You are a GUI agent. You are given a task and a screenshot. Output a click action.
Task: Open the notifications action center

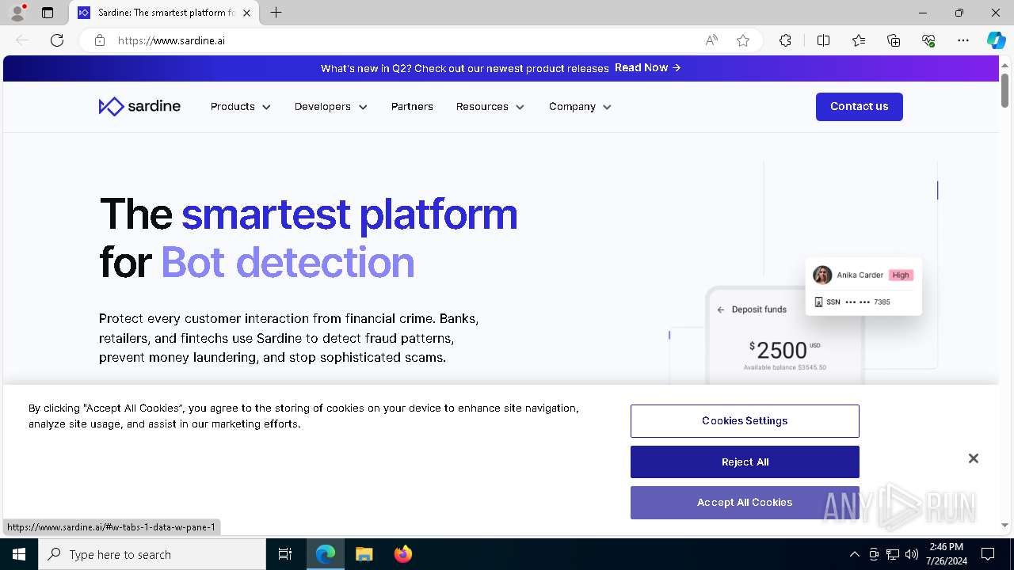(988, 554)
